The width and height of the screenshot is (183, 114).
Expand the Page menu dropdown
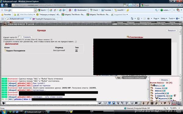click(156, 19)
